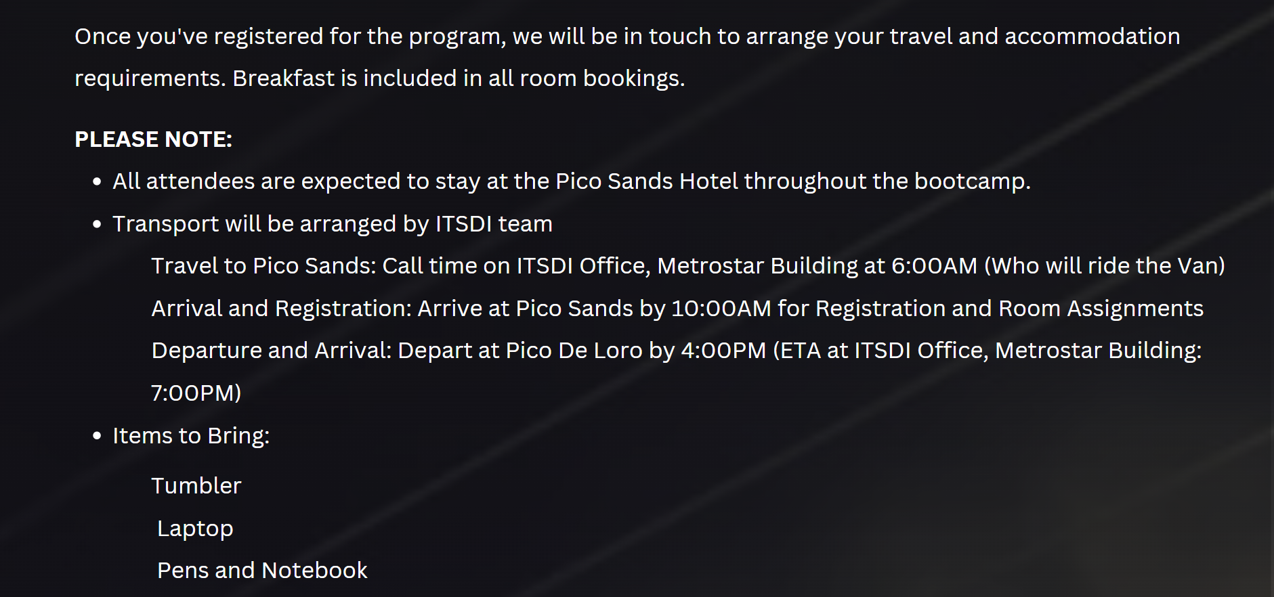The height and width of the screenshot is (597, 1274).
Task: Select the Arrival and Registration line
Action: pos(677,309)
